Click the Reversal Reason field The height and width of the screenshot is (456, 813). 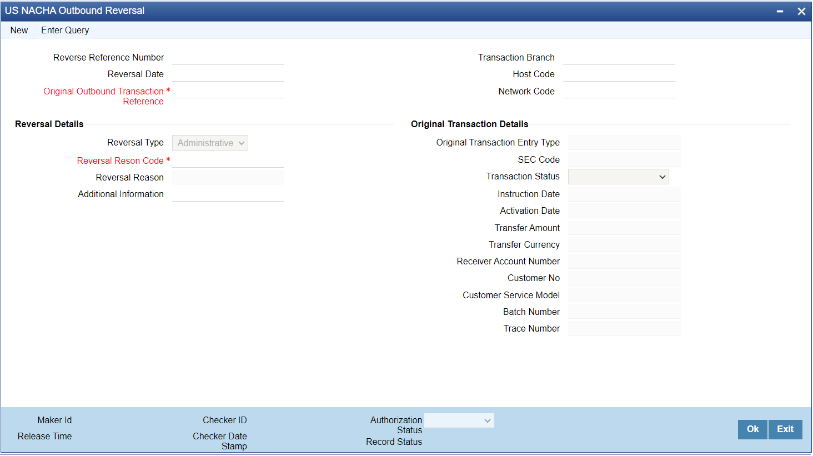(x=228, y=177)
